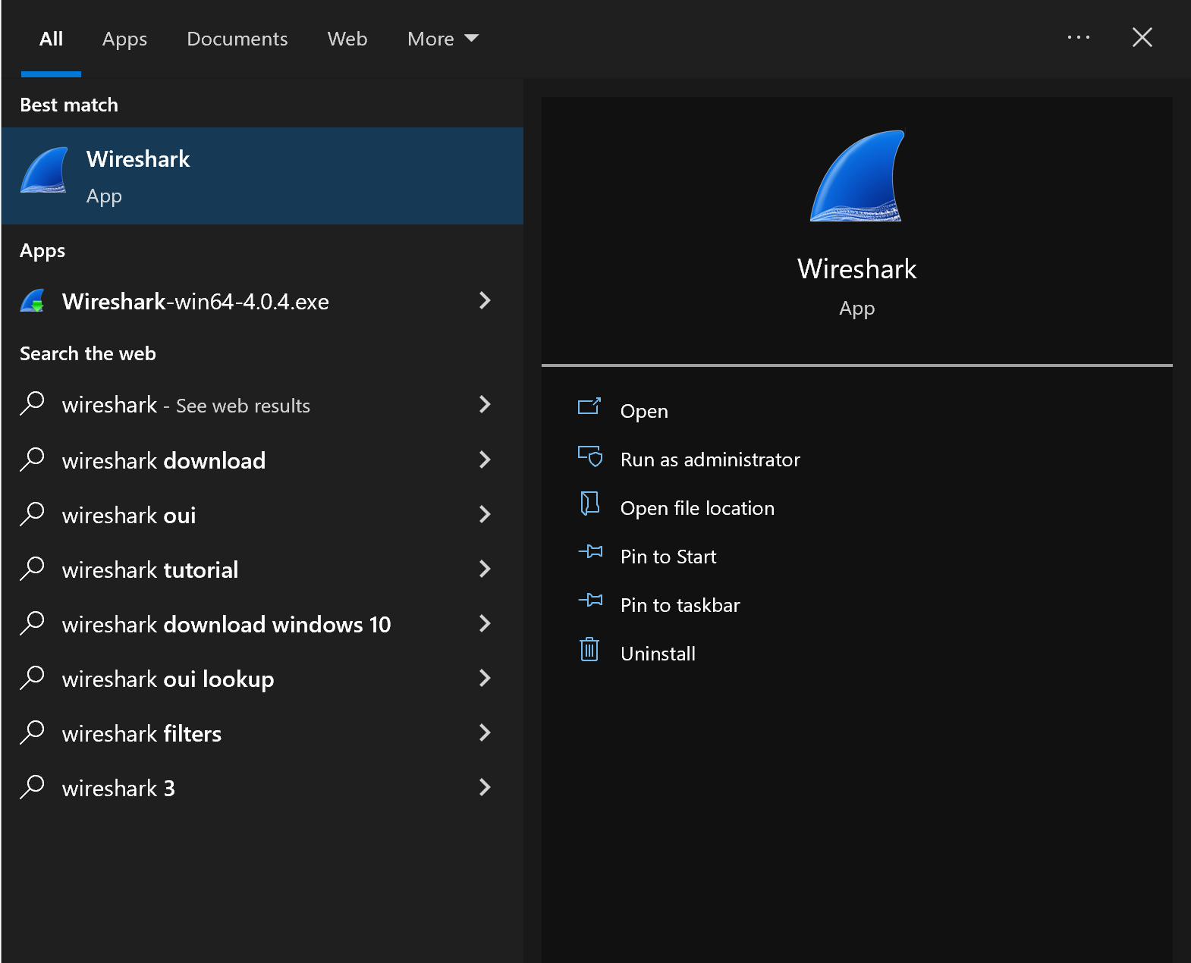This screenshot has width=1191, height=963.
Task: Expand arrow for 'wireshark tutorial'
Action: point(486,569)
